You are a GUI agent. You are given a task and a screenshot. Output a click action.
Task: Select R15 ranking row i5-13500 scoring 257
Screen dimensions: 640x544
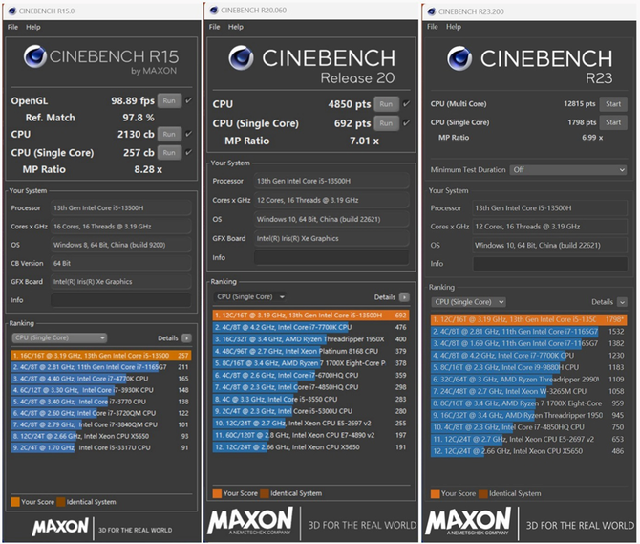[101, 356]
